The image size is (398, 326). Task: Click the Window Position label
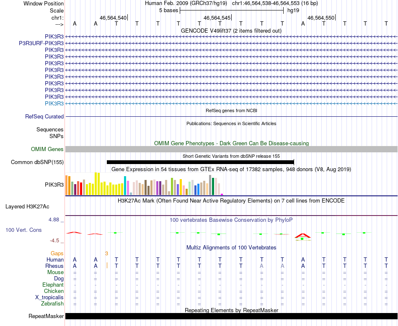[x=44, y=3]
